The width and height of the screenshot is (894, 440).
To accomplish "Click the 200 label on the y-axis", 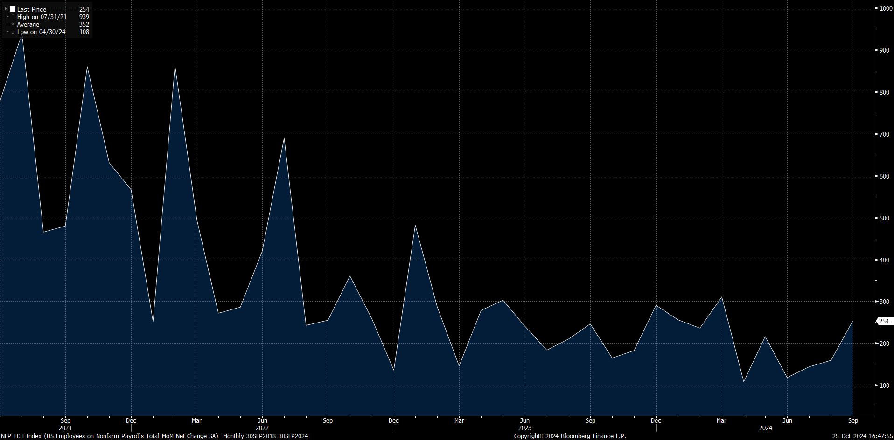I will pyautogui.click(x=884, y=344).
